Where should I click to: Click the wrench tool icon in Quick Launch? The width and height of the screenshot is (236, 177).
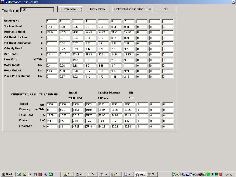[45, 174]
